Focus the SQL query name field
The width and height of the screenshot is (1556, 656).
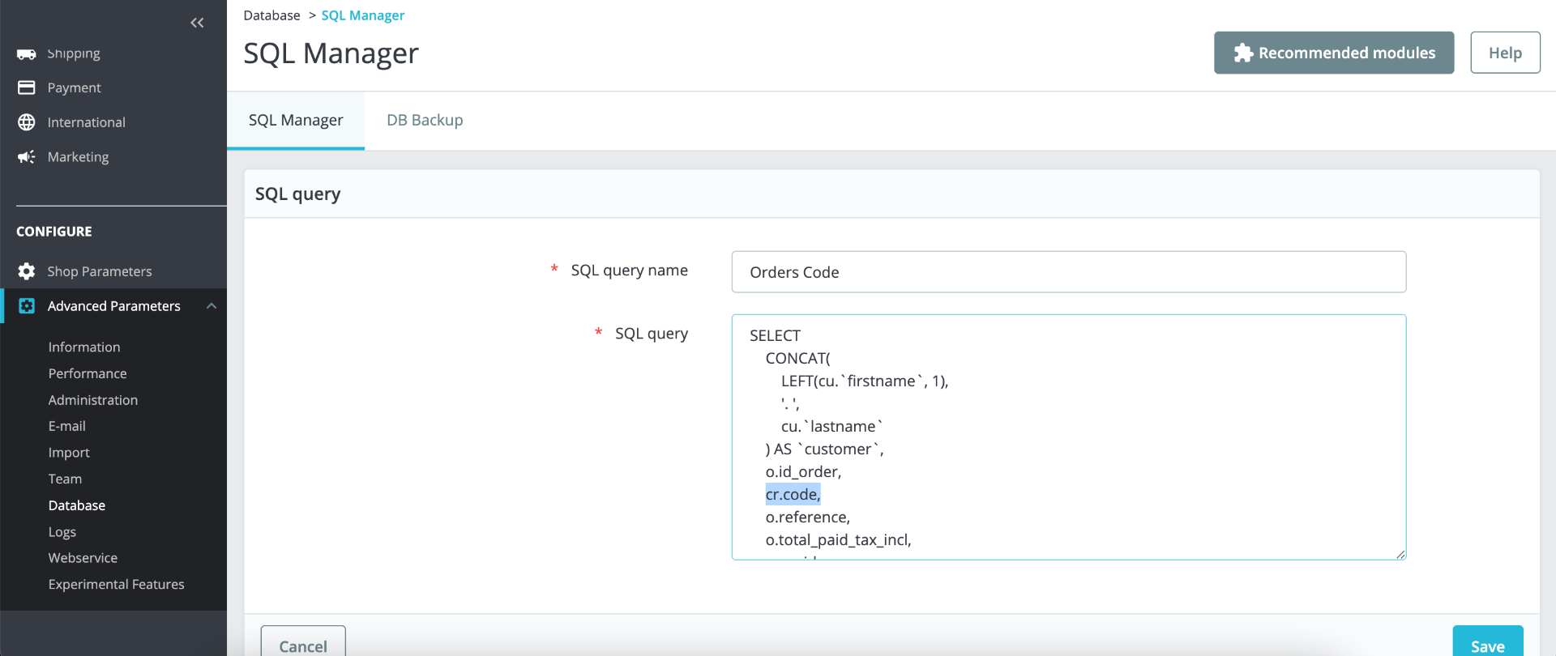point(1068,272)
